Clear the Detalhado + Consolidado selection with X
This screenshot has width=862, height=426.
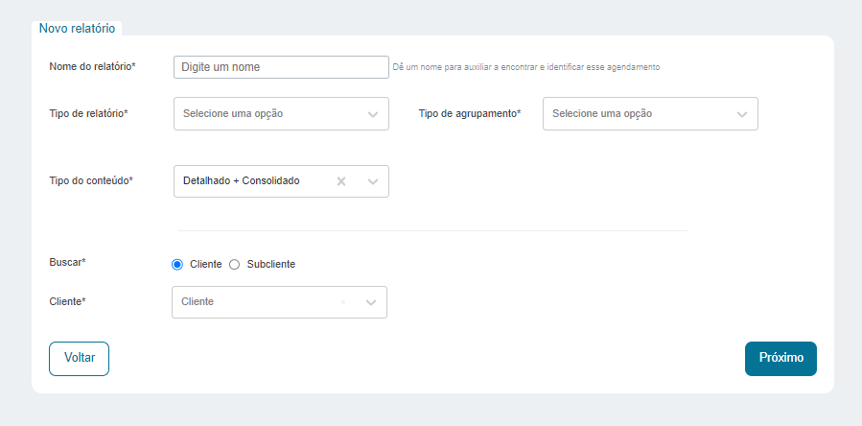pyautogui.click(x=340, y=181)
